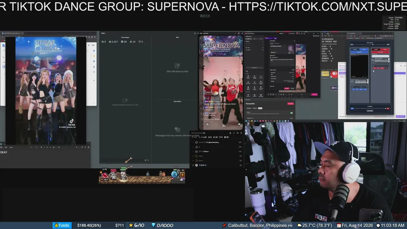
Task: Click the eye viewers icon beside 2,317
Action: click(x=110, y=42)
